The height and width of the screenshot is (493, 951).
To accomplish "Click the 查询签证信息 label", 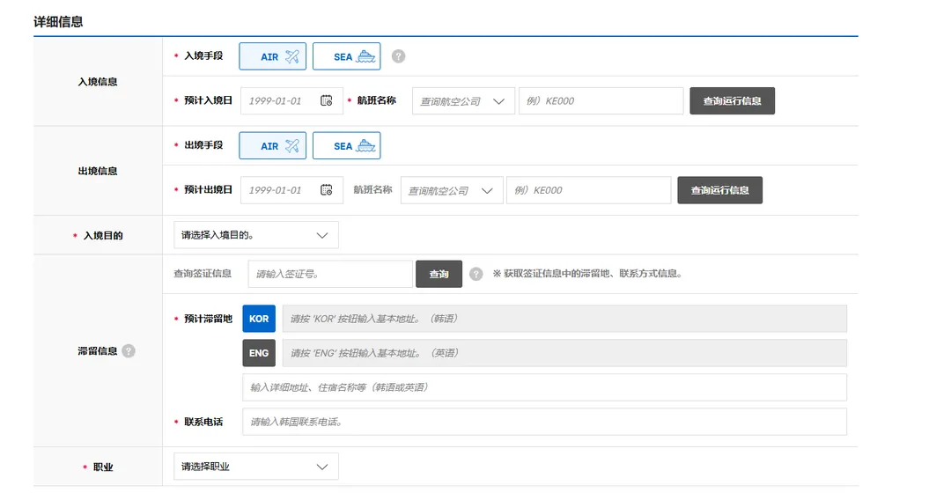I will tap(203, 274).
